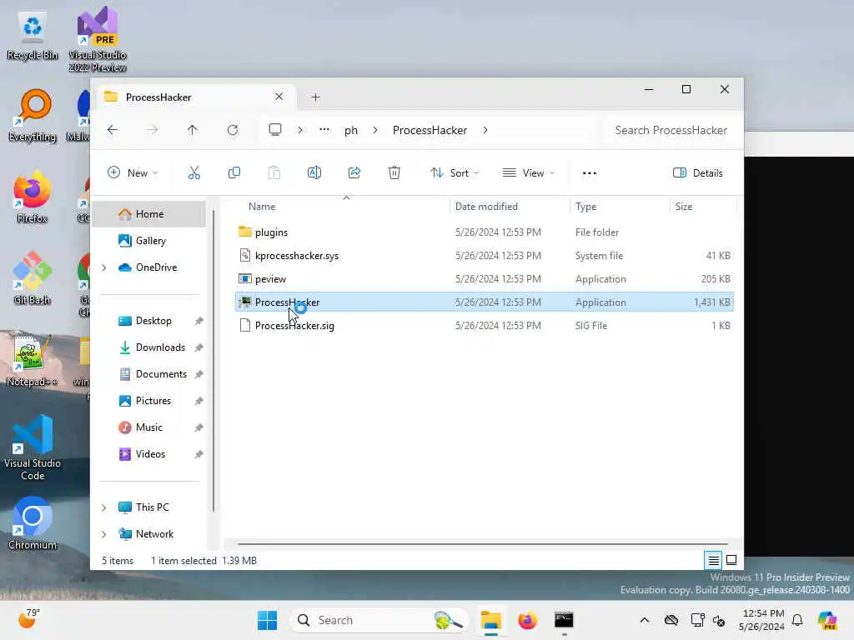854x640 pixels.
Task: Select the Visual Studio Code desktop icon
Action: [33, 447]
